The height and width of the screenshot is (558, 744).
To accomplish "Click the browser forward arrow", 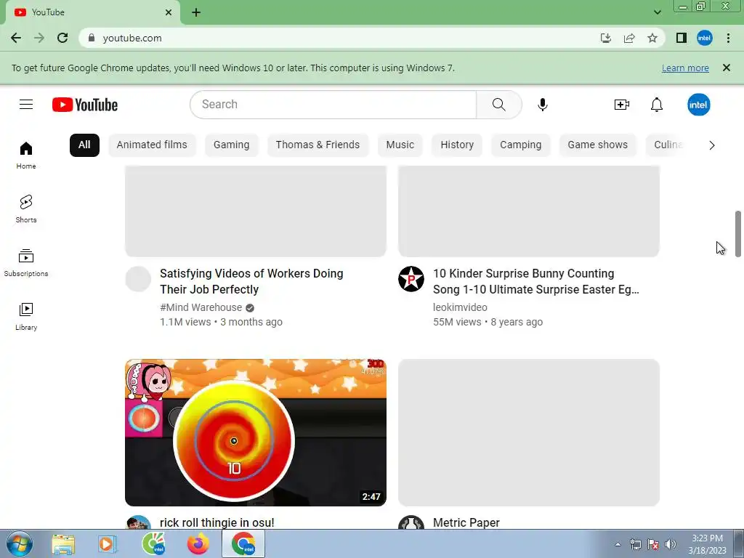I will coord(39,38).
